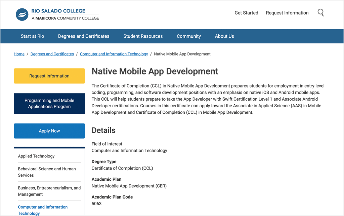Open the About Us navigation menu

pos(224,36)
